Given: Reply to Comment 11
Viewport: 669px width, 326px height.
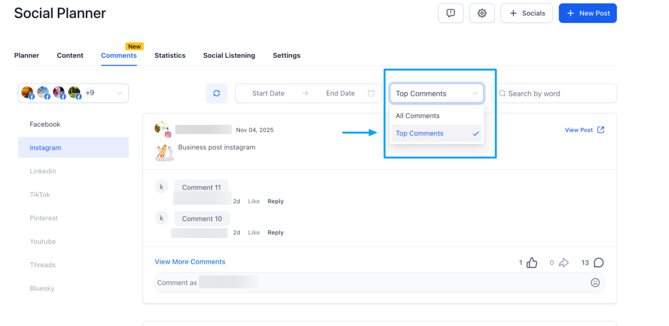Looking at the screenshot, I should click(275, 202).
